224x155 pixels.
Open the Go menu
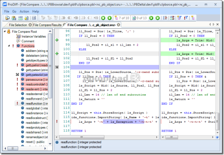click(14, 11)
